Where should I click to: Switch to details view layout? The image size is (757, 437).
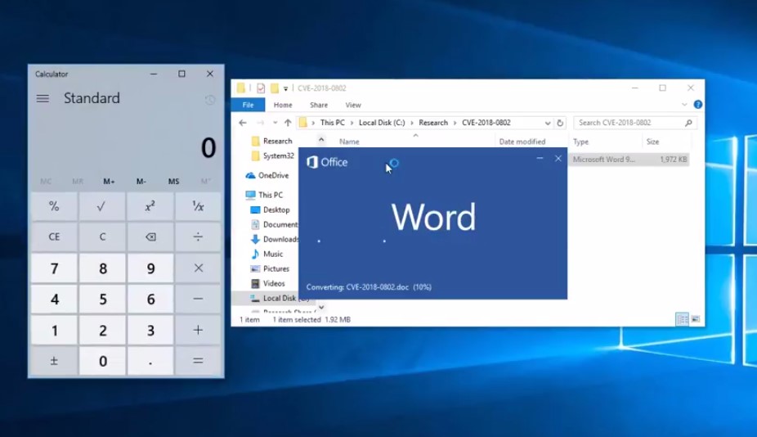point(681,319)
